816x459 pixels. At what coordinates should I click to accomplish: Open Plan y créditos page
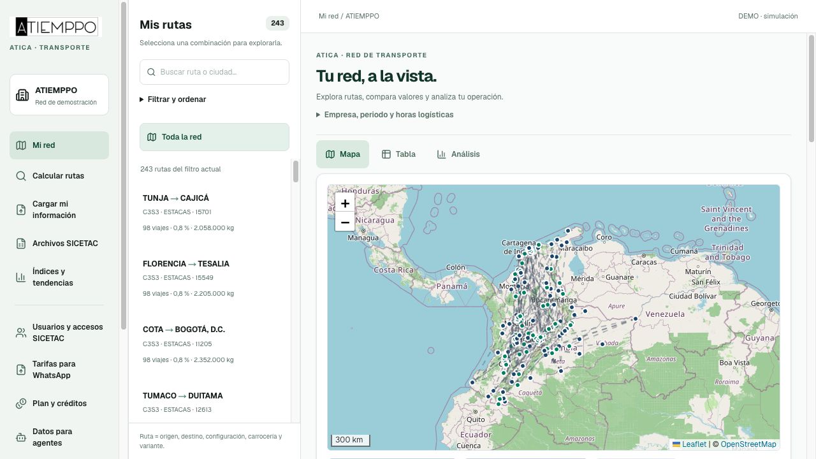click(x=59, y=404)
